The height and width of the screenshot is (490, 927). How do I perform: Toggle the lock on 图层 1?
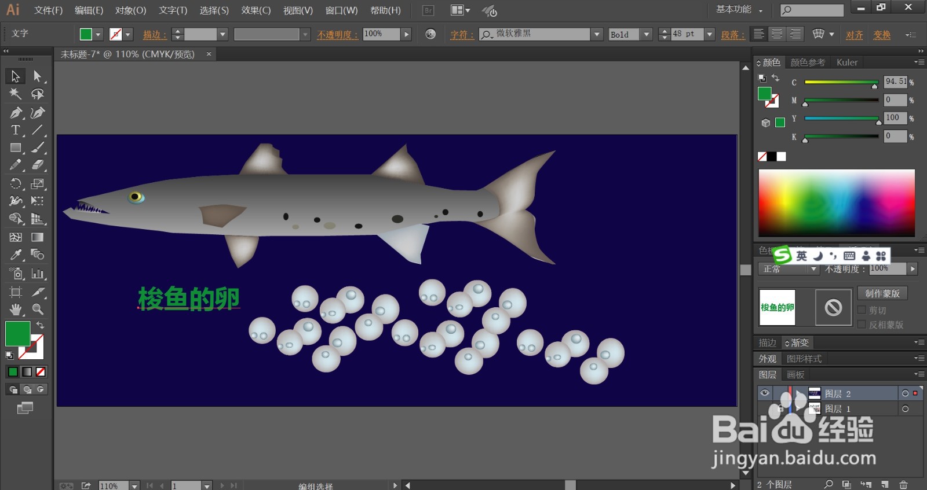pos(780,408)
